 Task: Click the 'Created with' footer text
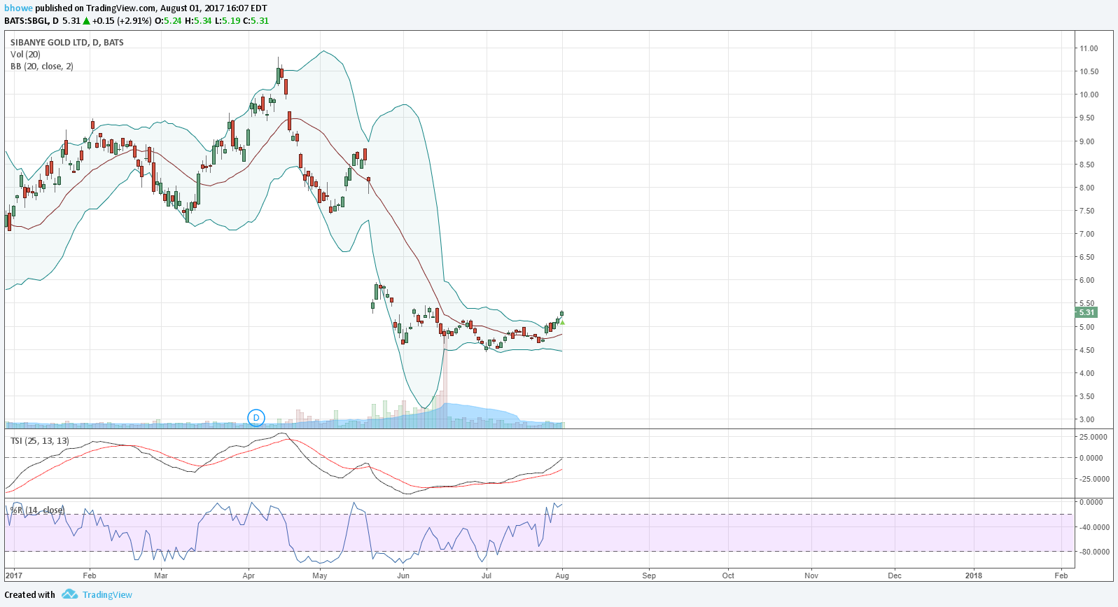pyautogui.click(x=29, y=594)
